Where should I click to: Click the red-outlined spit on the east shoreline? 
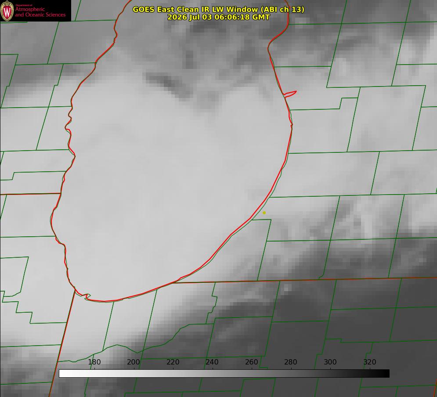pyautogui.click(x=290, y=94)
